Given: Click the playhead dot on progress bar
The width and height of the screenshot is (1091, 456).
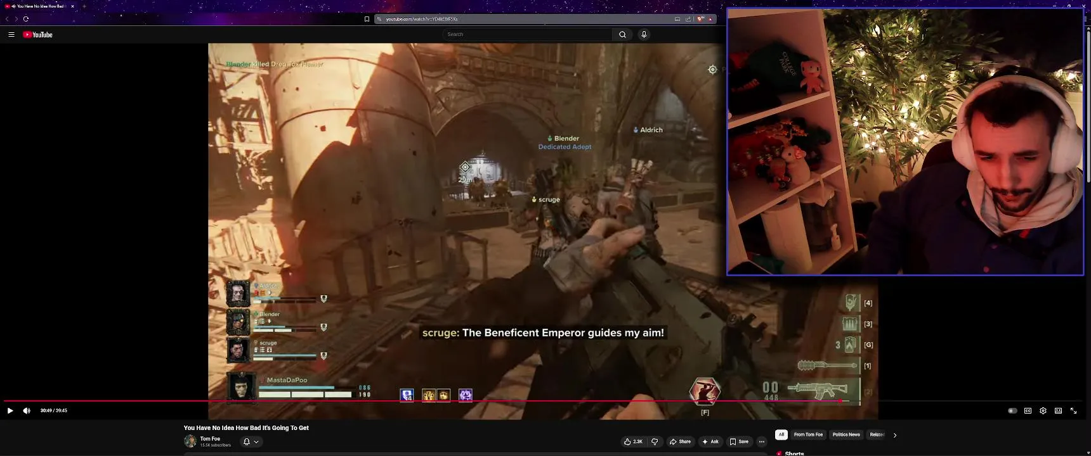Looking at the screenshot, I should [x=840, y=401].
